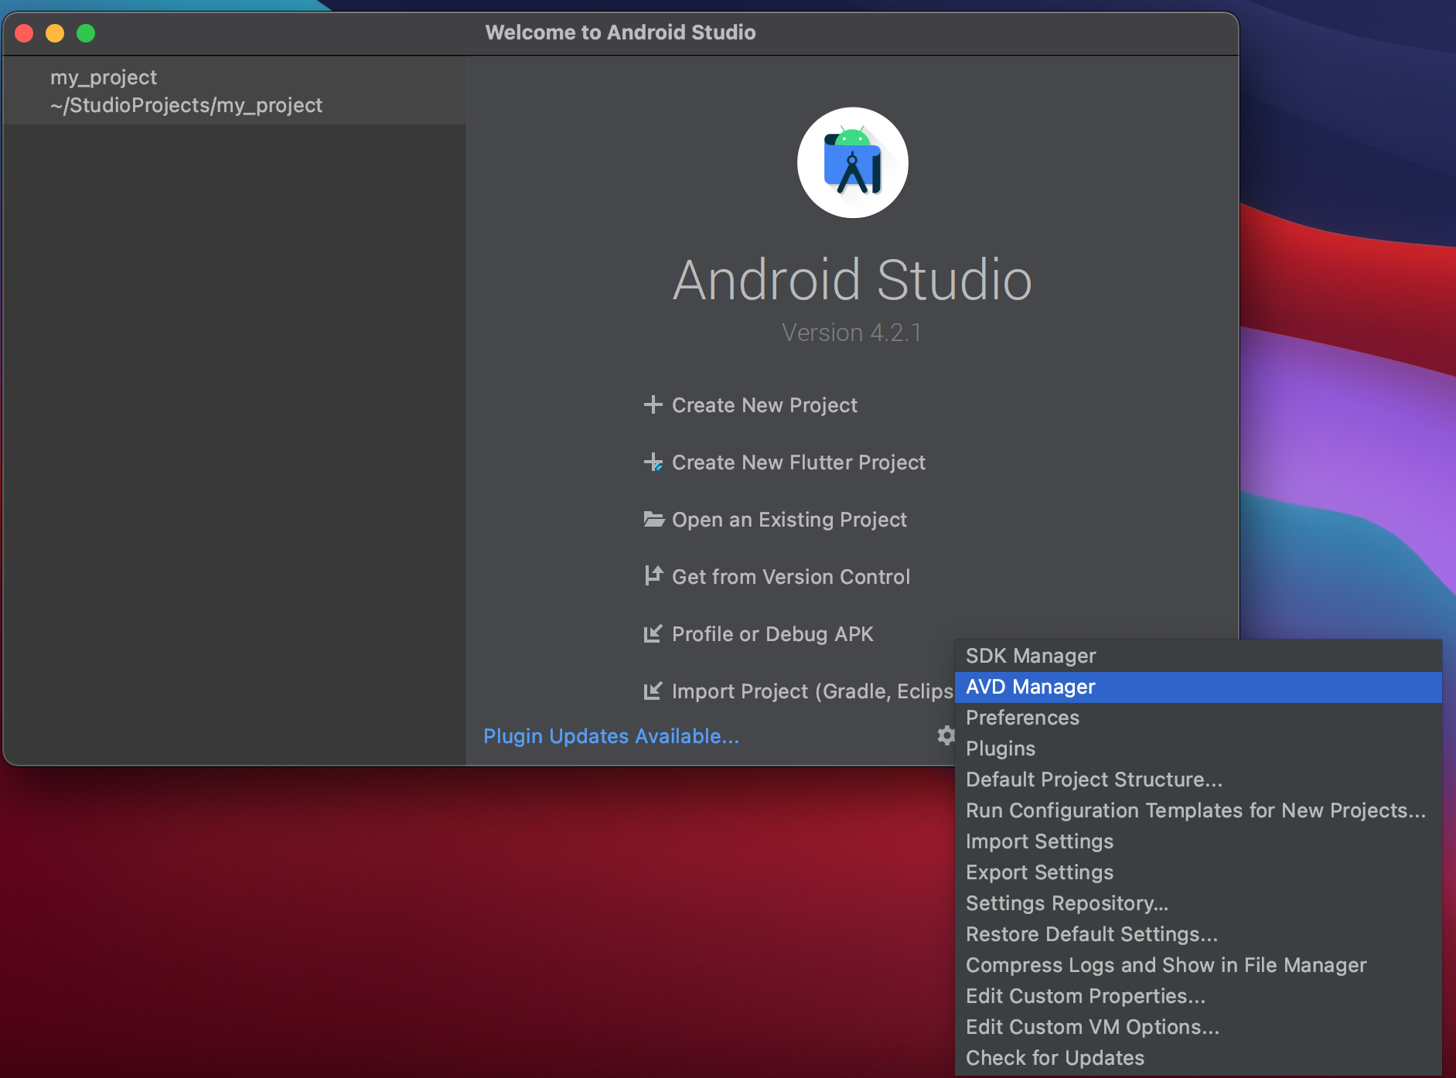
Task: Choose Open an Existing Project
Action: pos(789,520)
